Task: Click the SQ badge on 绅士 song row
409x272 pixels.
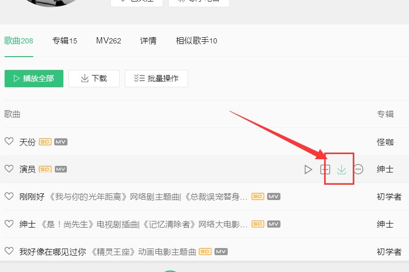Action: tap(258, 224)
